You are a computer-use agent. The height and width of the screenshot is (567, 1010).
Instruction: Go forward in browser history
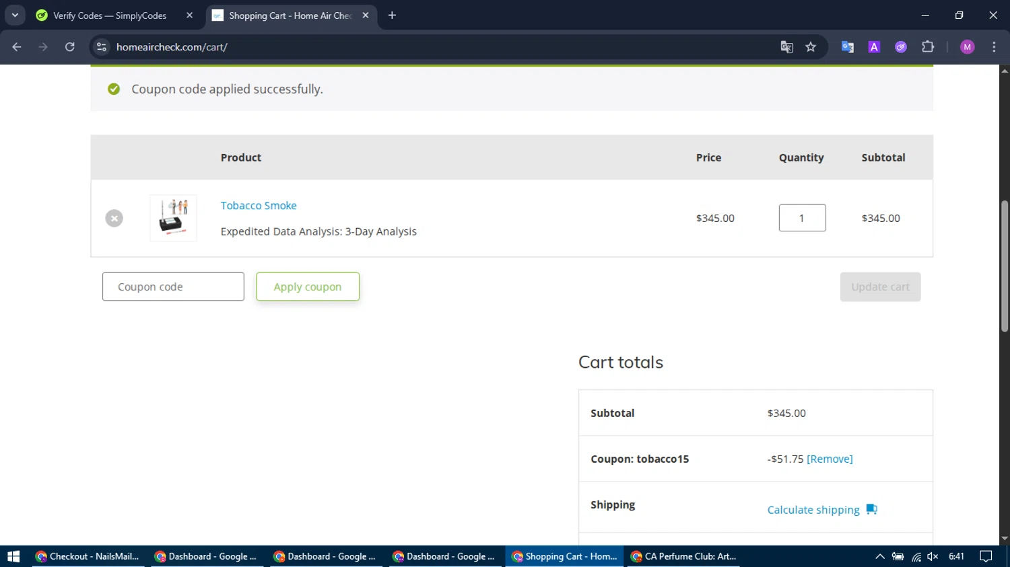(x=43, y=47)
